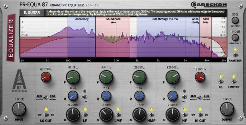Click the 'Muddiness area' zone in the graph
This screenshot has width=246, height=125.
[x=113, y=37]
